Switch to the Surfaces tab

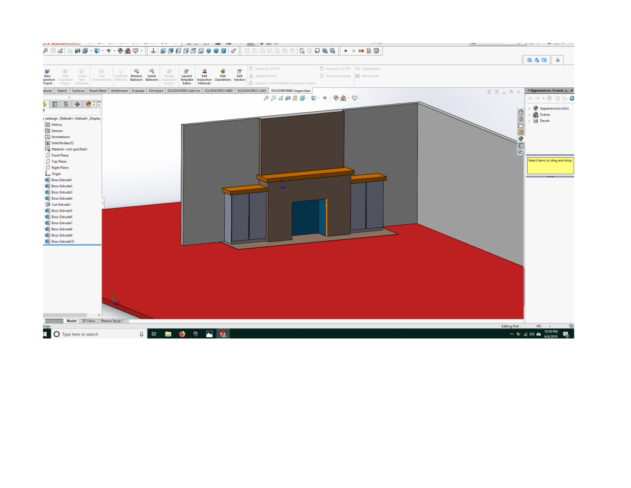click(x=78, y=90)
